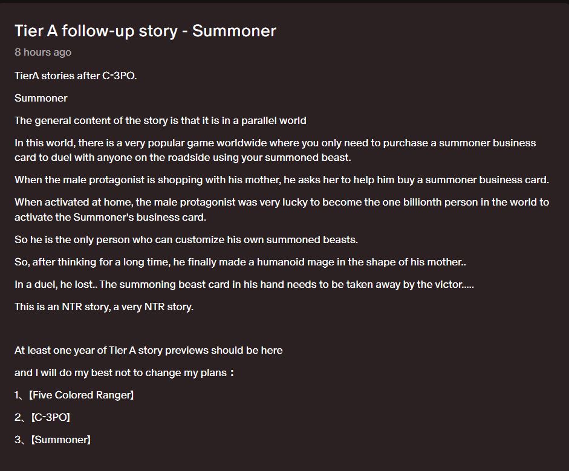
Task: Click the line 'card to duel with anyone'
Action: (x=183, y=157)
